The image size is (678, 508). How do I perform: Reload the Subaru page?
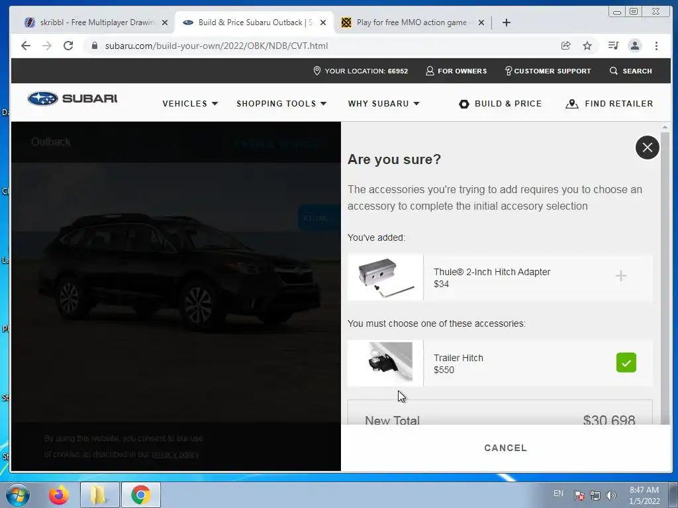(68, 46)
